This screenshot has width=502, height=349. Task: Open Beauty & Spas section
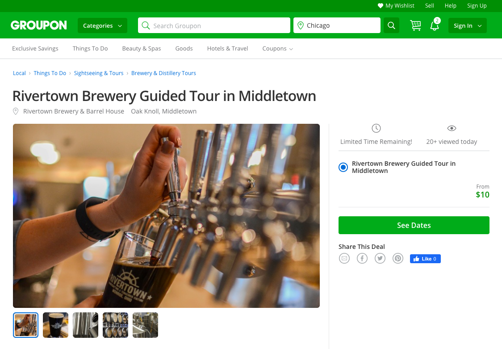(142, 49)
